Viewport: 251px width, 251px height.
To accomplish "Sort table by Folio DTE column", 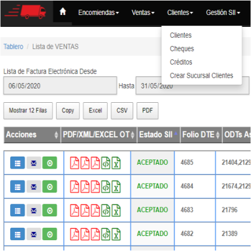I will [201, 135].
